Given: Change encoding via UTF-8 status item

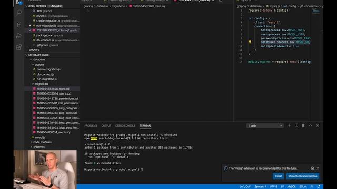Looking at the screenshot, I should [273, 187].
